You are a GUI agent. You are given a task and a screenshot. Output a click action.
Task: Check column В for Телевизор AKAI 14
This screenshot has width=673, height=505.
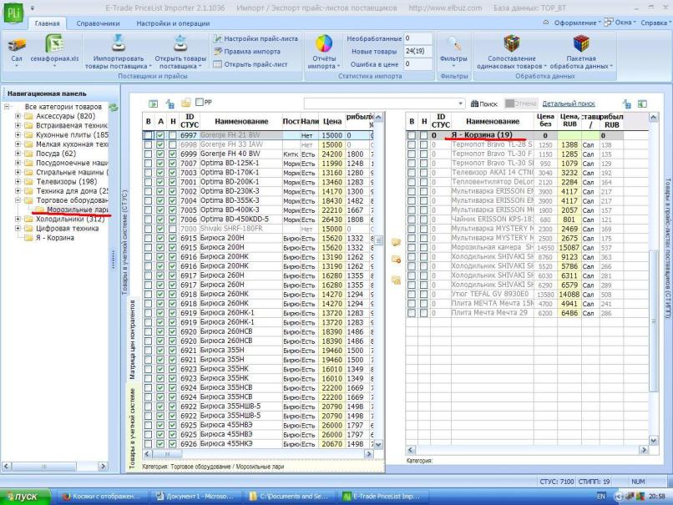[412, 173]
